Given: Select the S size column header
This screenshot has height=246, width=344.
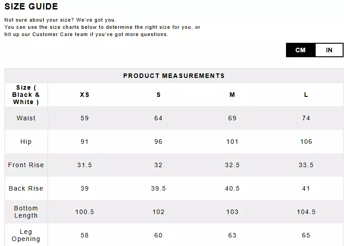Looking at the screenshot, I should [x=158, y=95].
